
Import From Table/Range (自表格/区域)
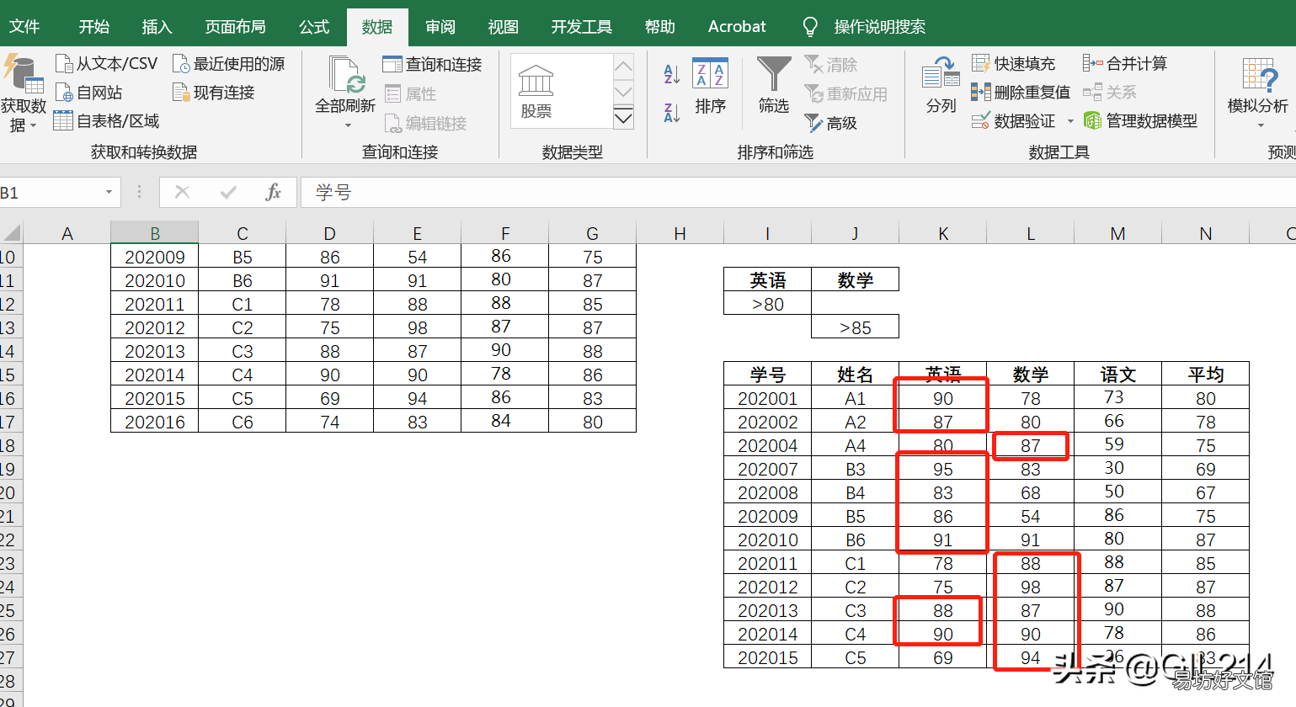pos(106,121)
